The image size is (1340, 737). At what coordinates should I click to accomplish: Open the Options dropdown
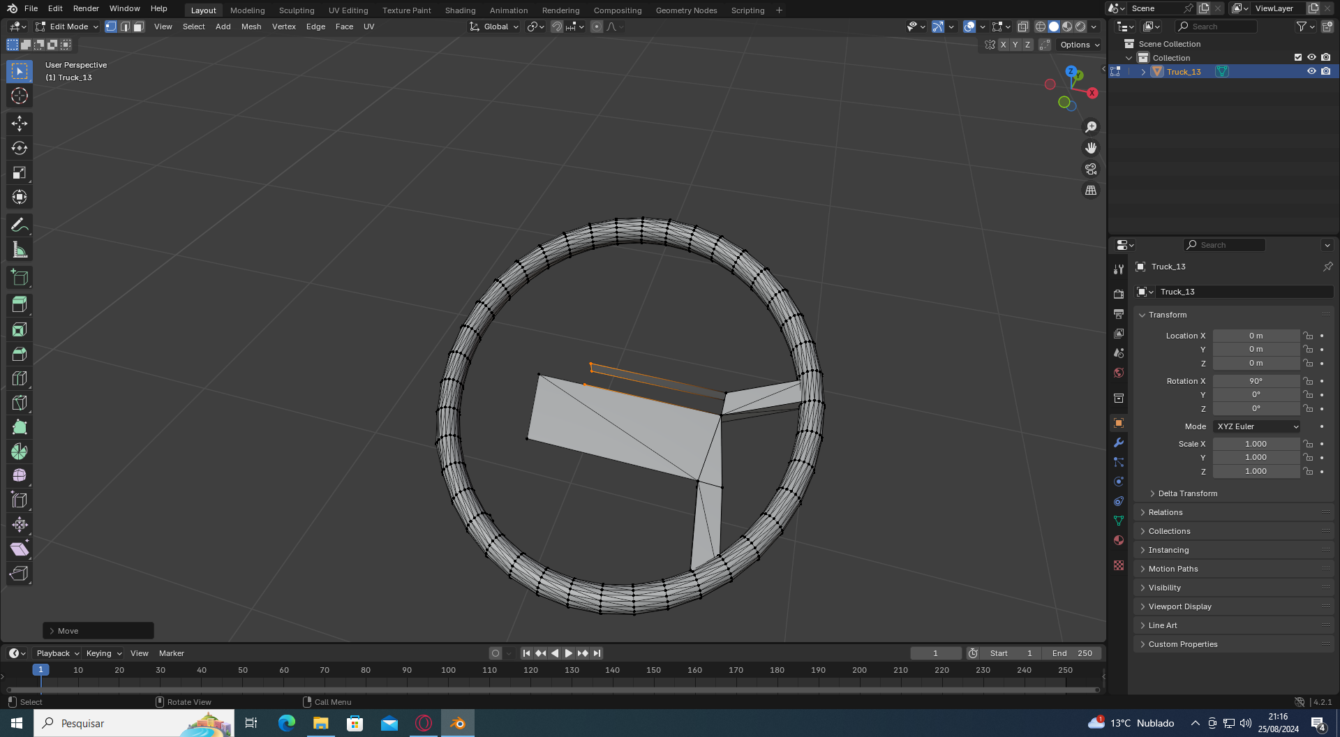(1079, 45)
